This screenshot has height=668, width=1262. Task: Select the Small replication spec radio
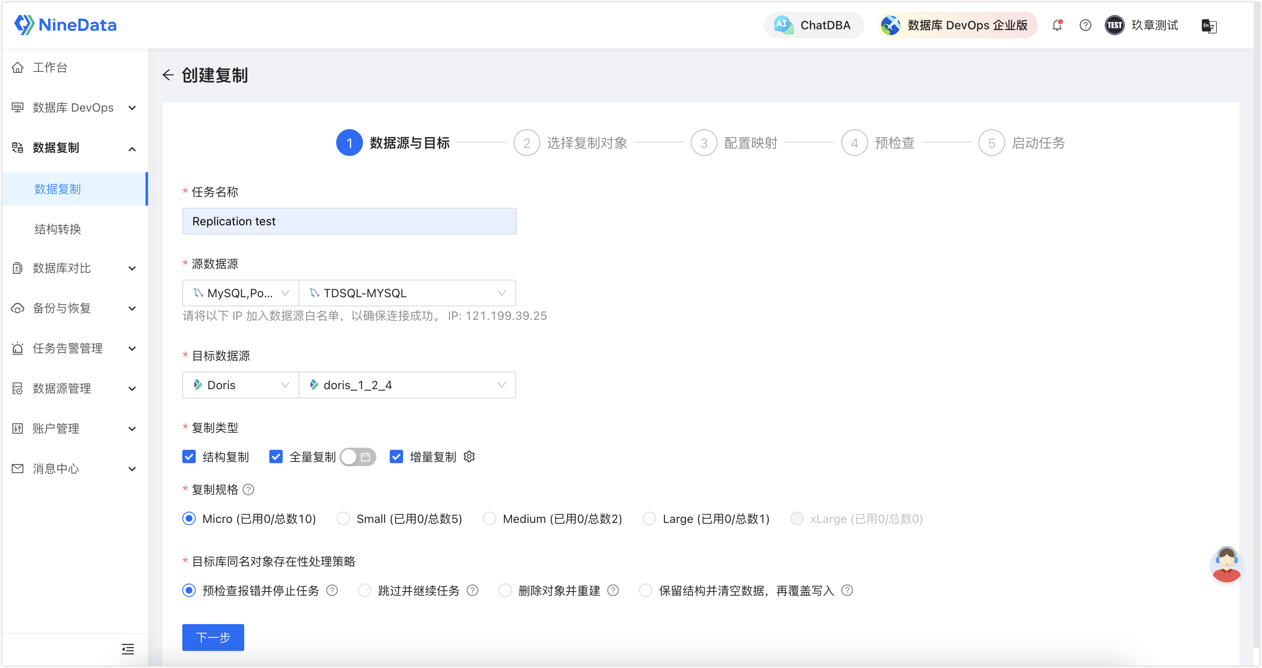pos(343,518)
